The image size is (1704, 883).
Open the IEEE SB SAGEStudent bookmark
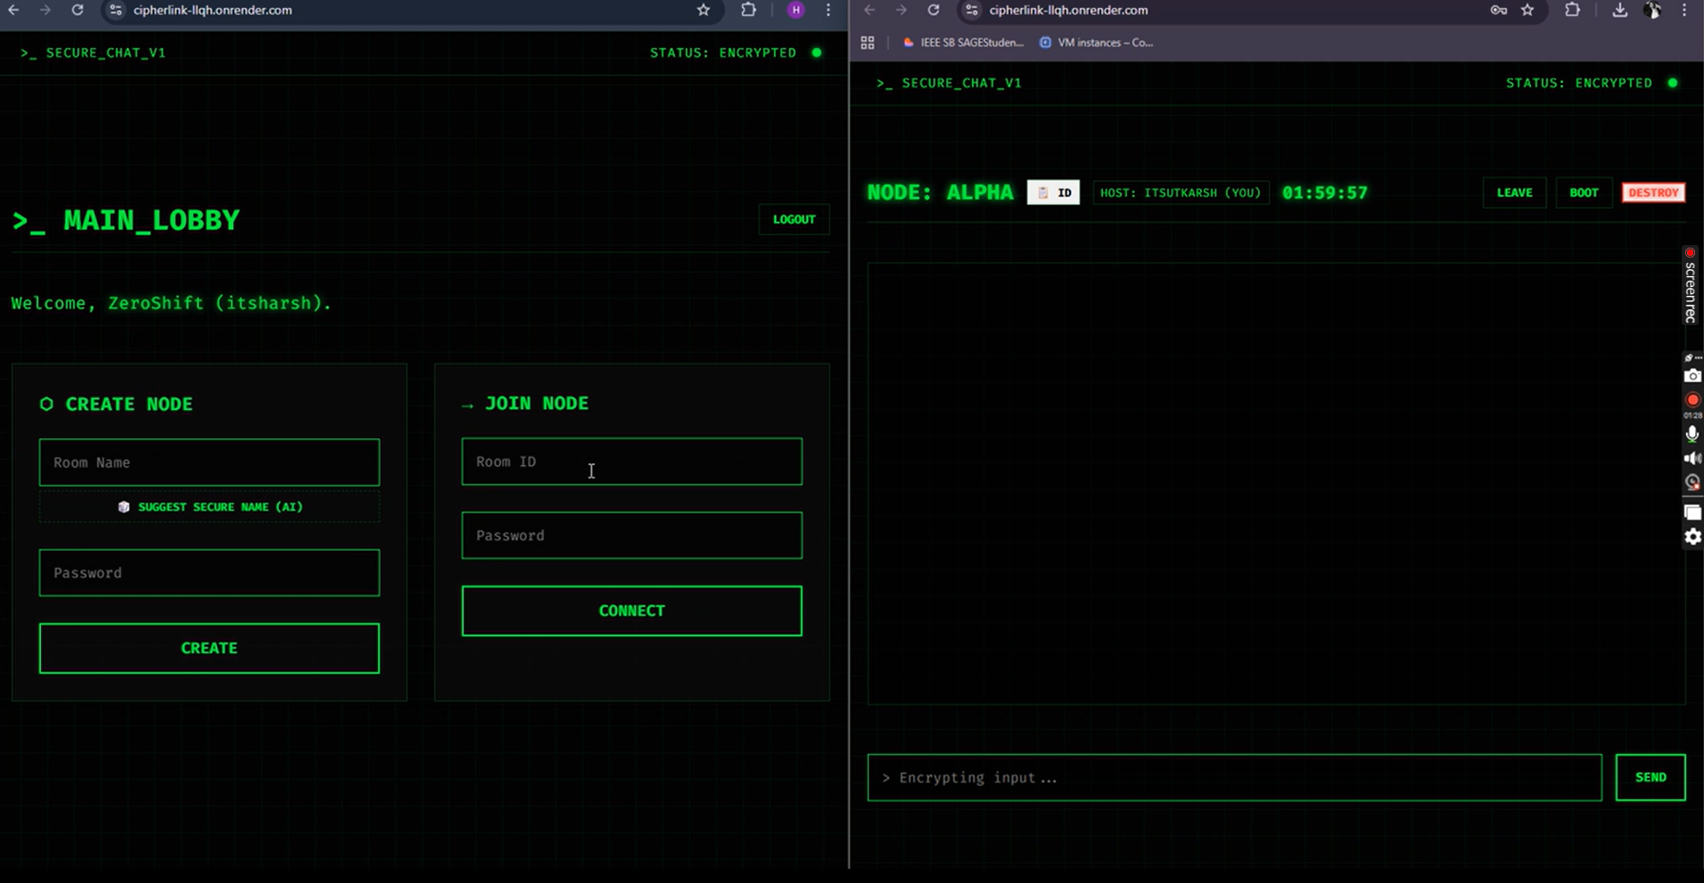tap(963, 43)
